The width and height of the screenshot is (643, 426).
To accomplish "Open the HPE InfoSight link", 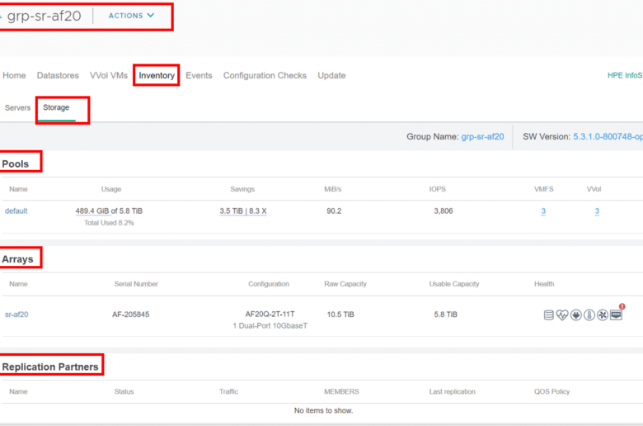I will (x=625, y=75).
